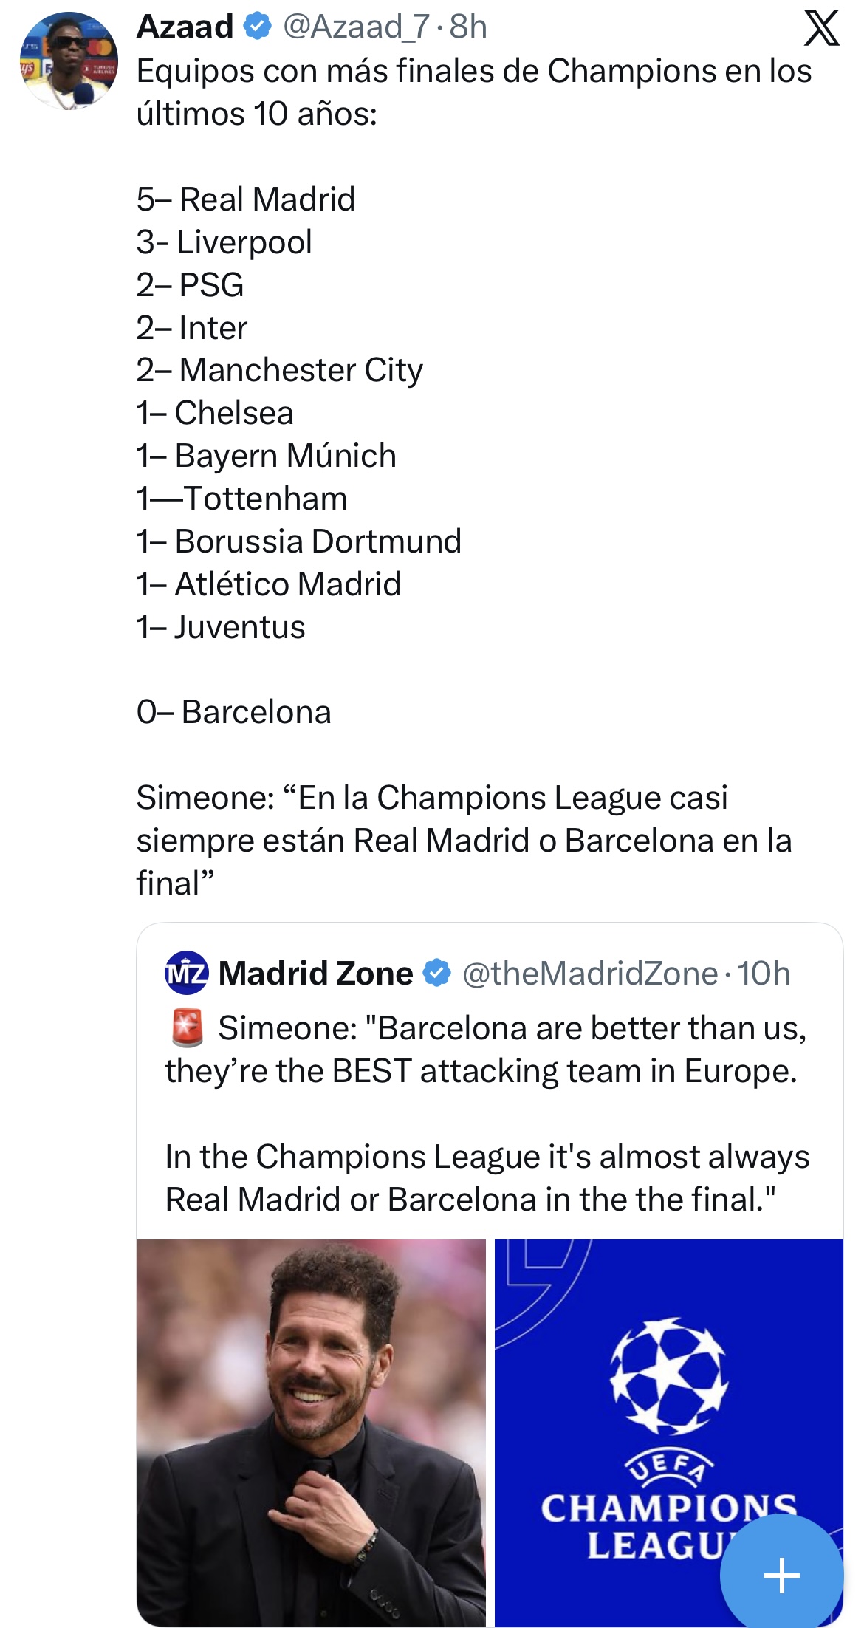The height and width of the screenshot is (1628, 864).
Task: Tap Azaad's blue verified badge
Action: [x=257, y=27]
